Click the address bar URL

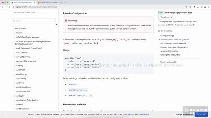click(x=36, y=7)
